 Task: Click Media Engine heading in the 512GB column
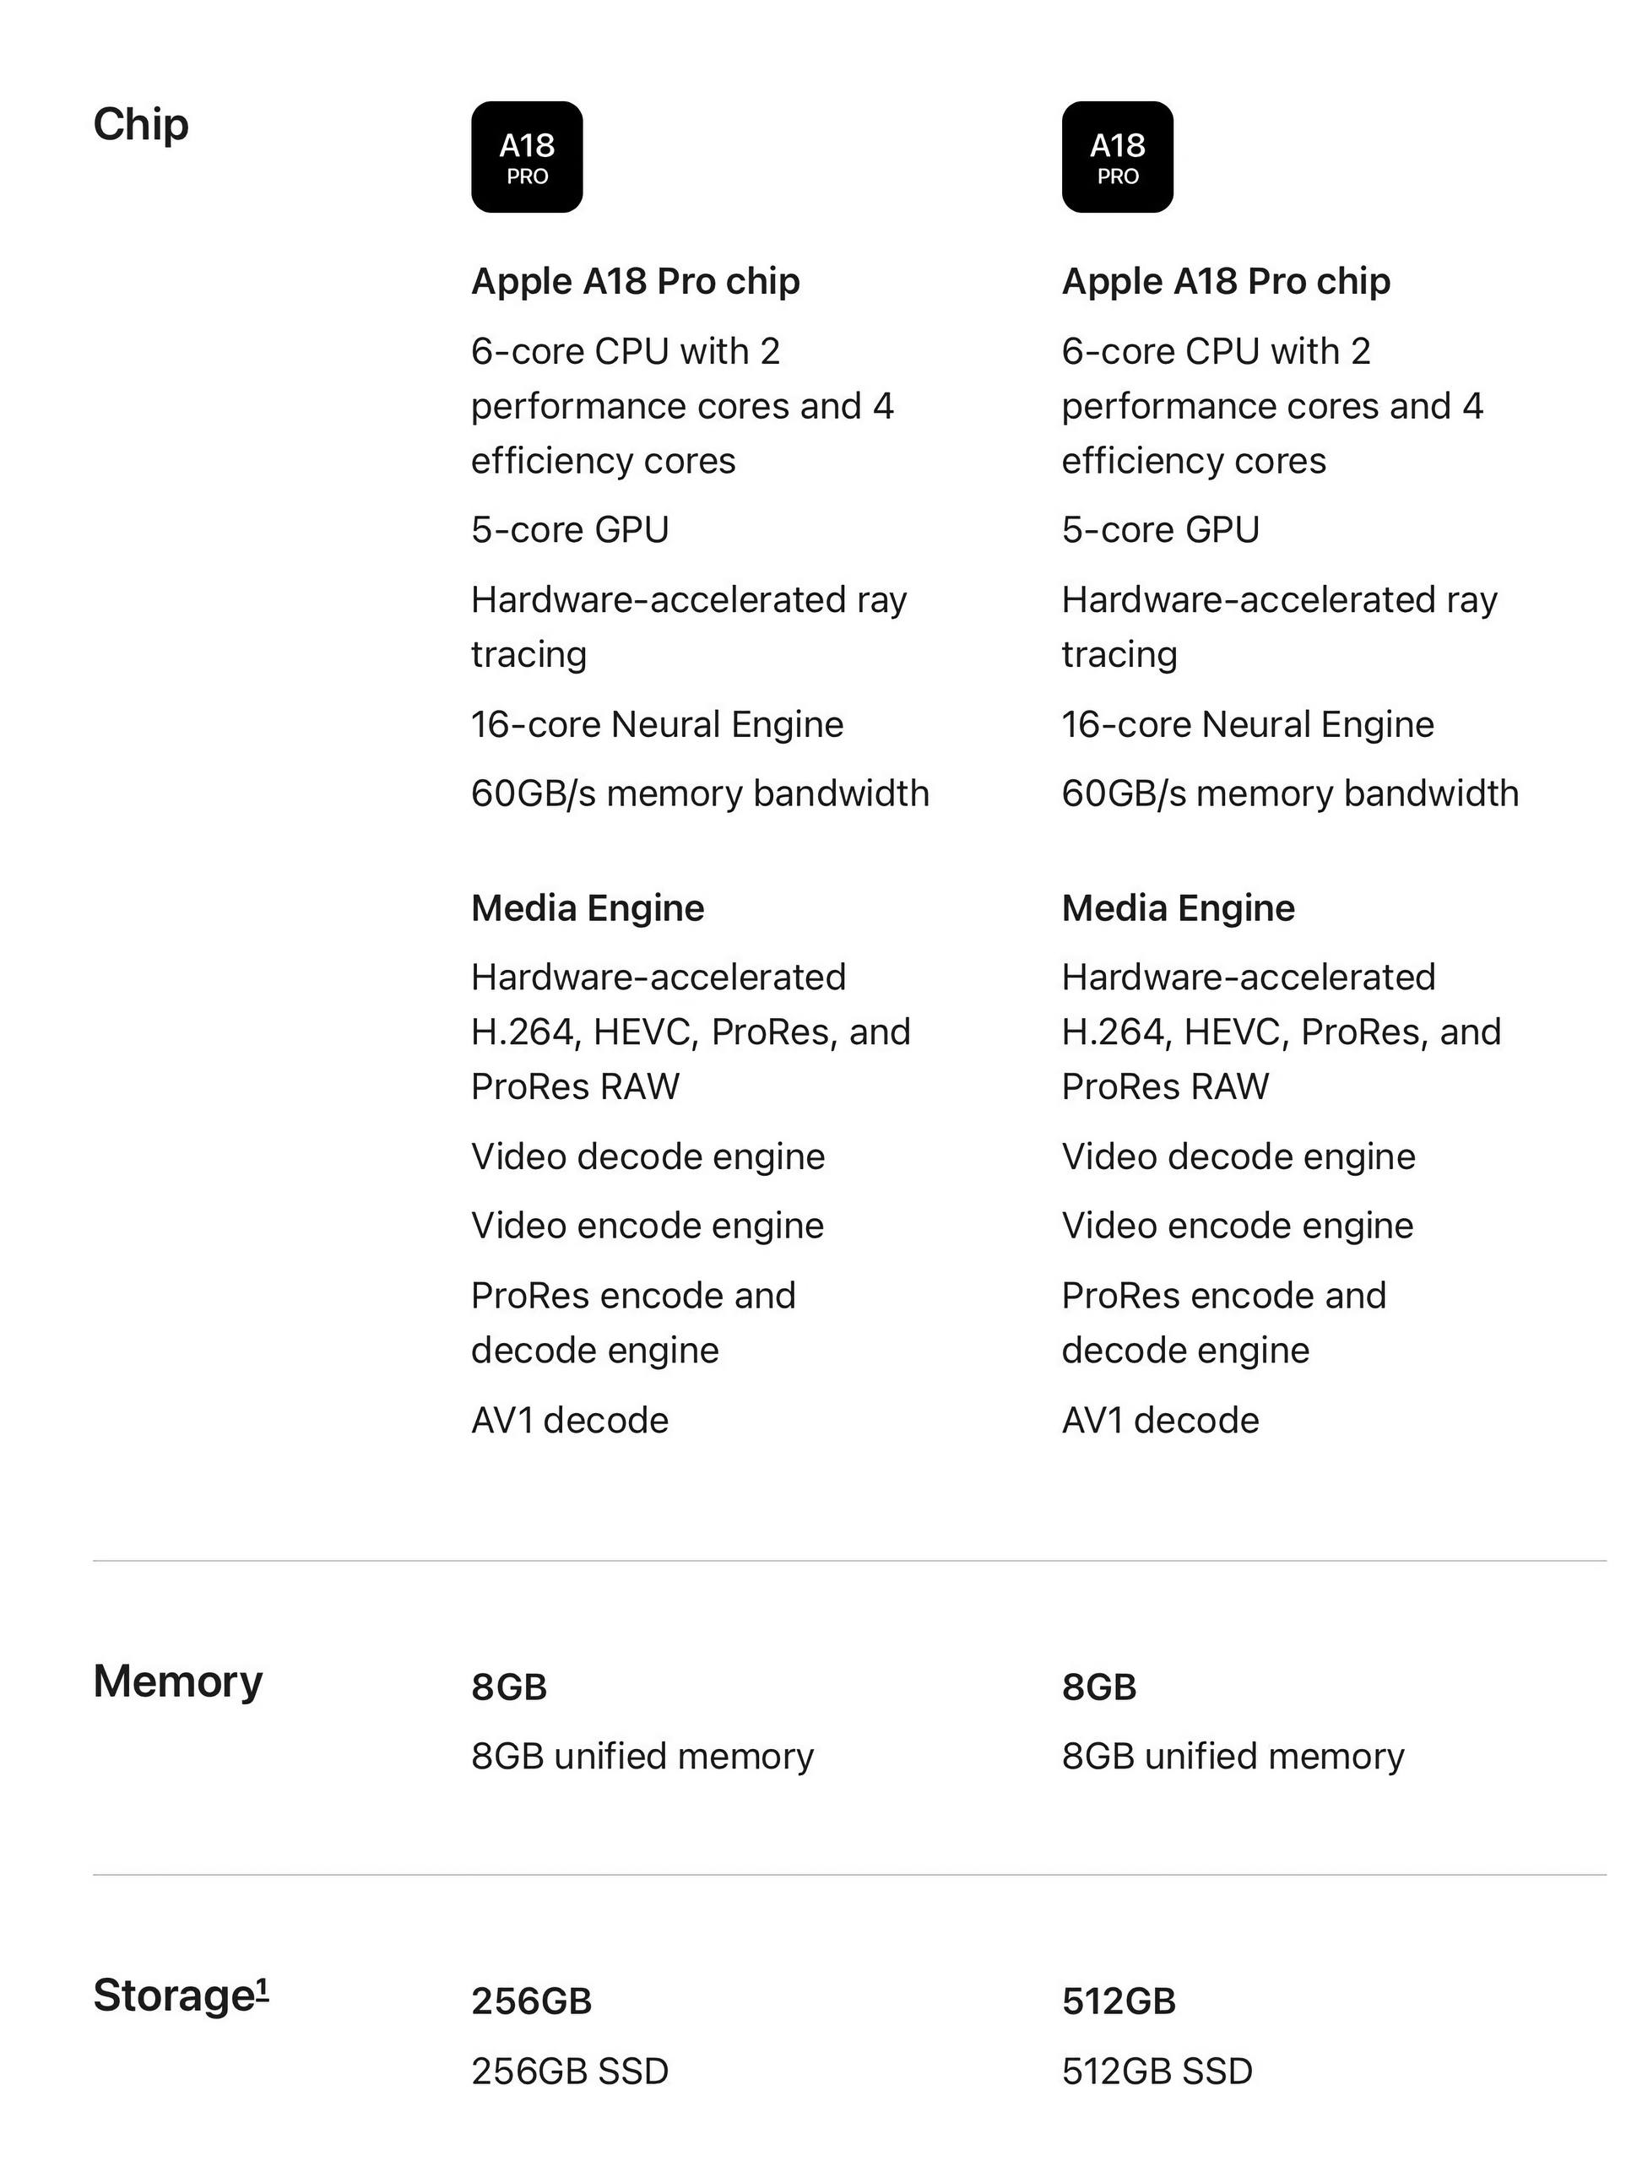1179,908
